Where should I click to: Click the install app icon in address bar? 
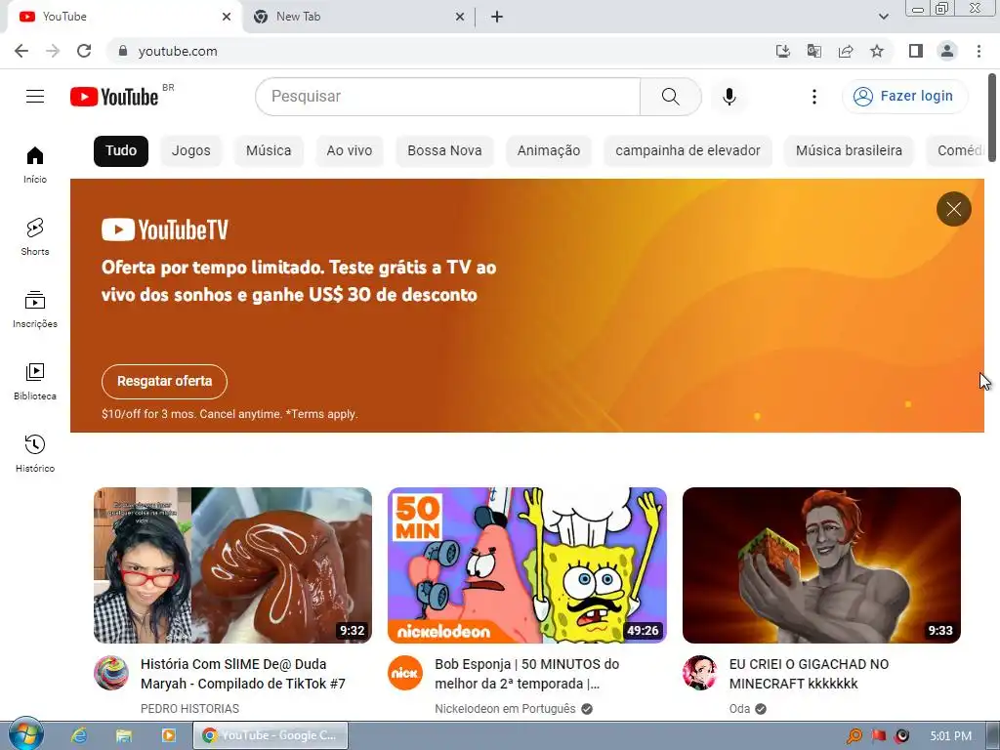[782, 51]
